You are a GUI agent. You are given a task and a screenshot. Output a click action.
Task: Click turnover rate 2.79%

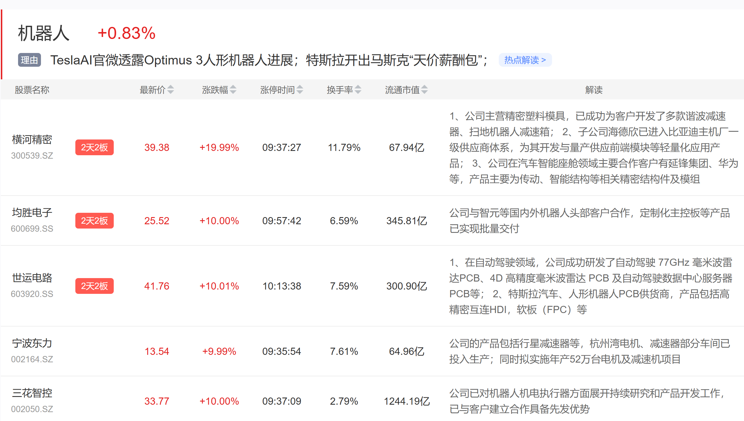(344, 401)
